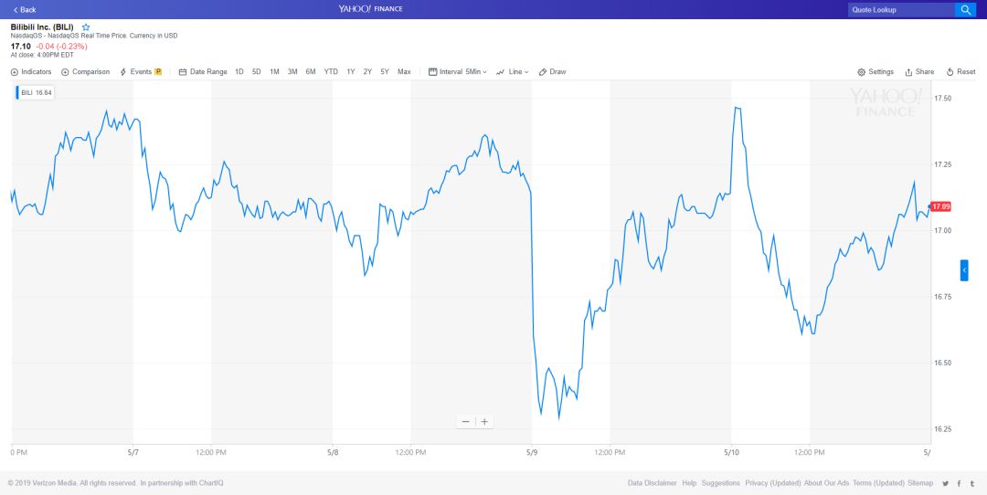Expand the Interval 5Min dropdown
The height and width of the screenshot is (495, 987).
click(x=458, y=72)
